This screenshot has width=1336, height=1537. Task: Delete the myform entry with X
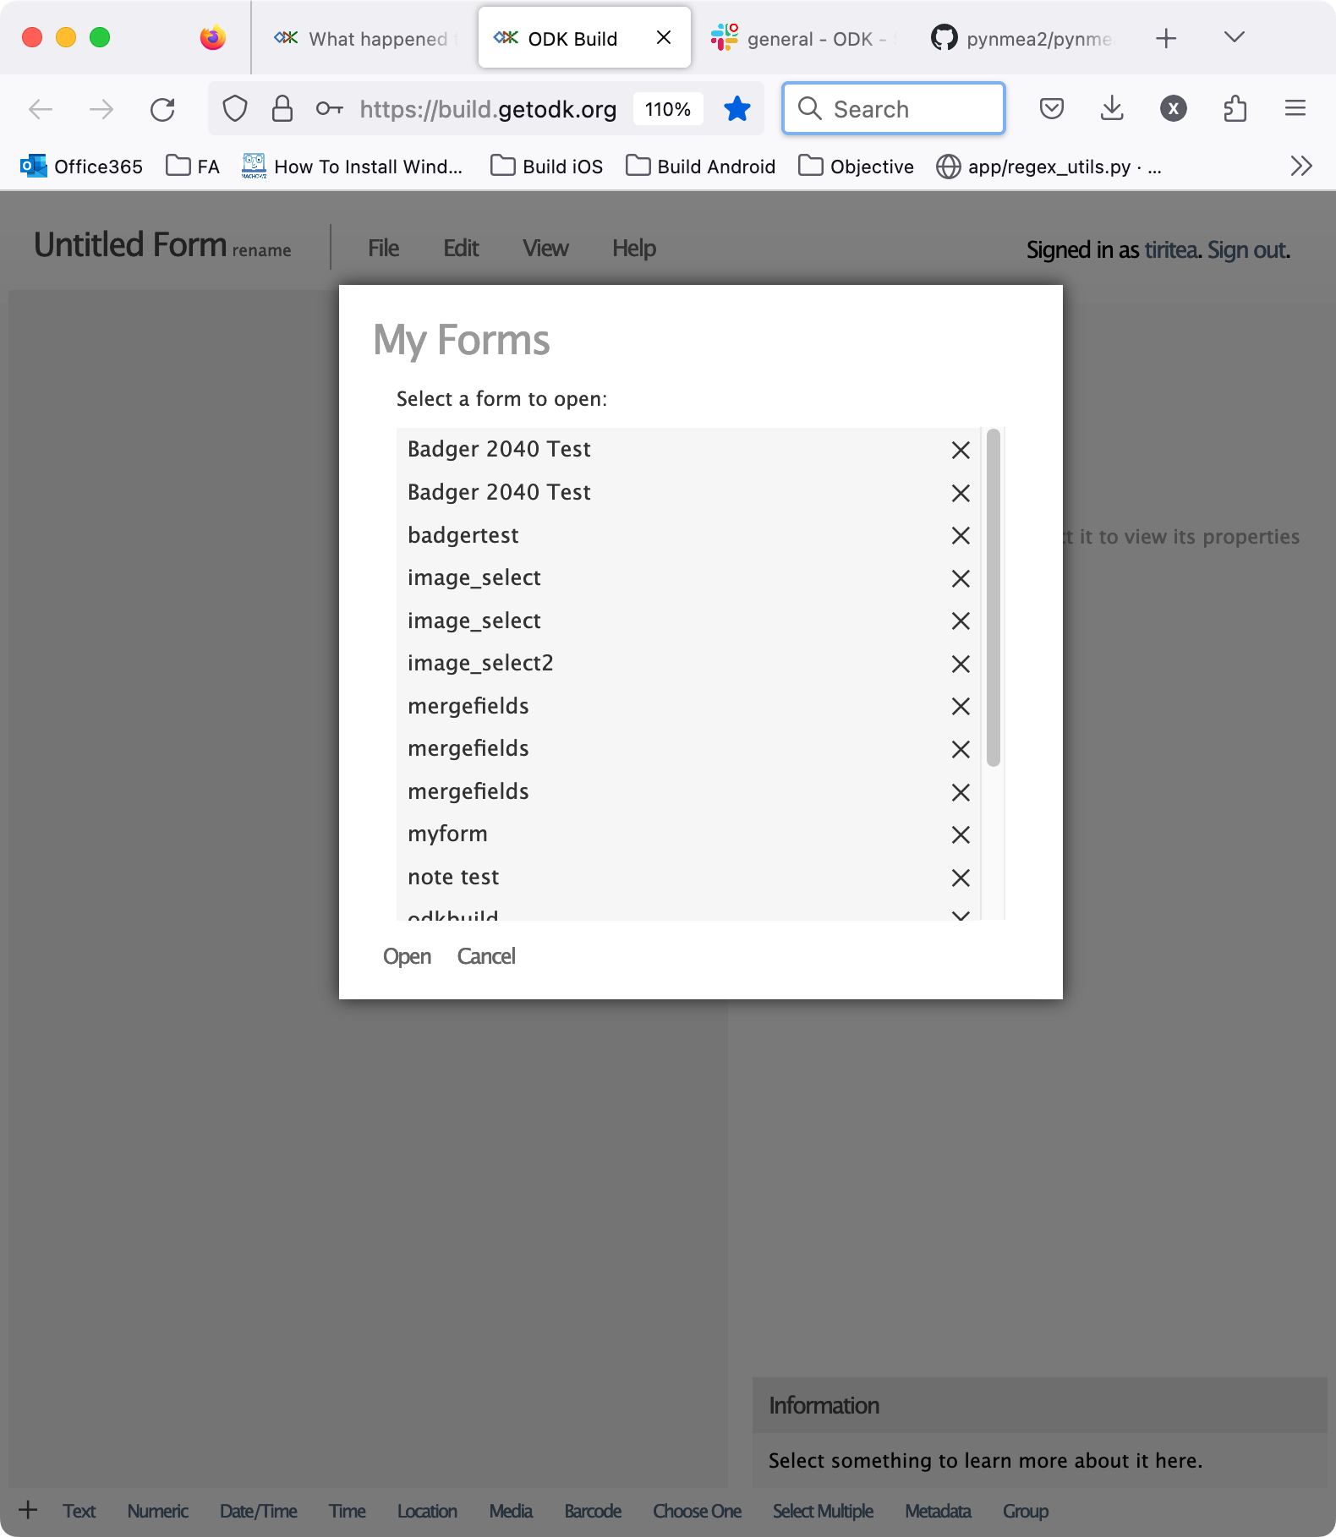[x=961, y=834]
